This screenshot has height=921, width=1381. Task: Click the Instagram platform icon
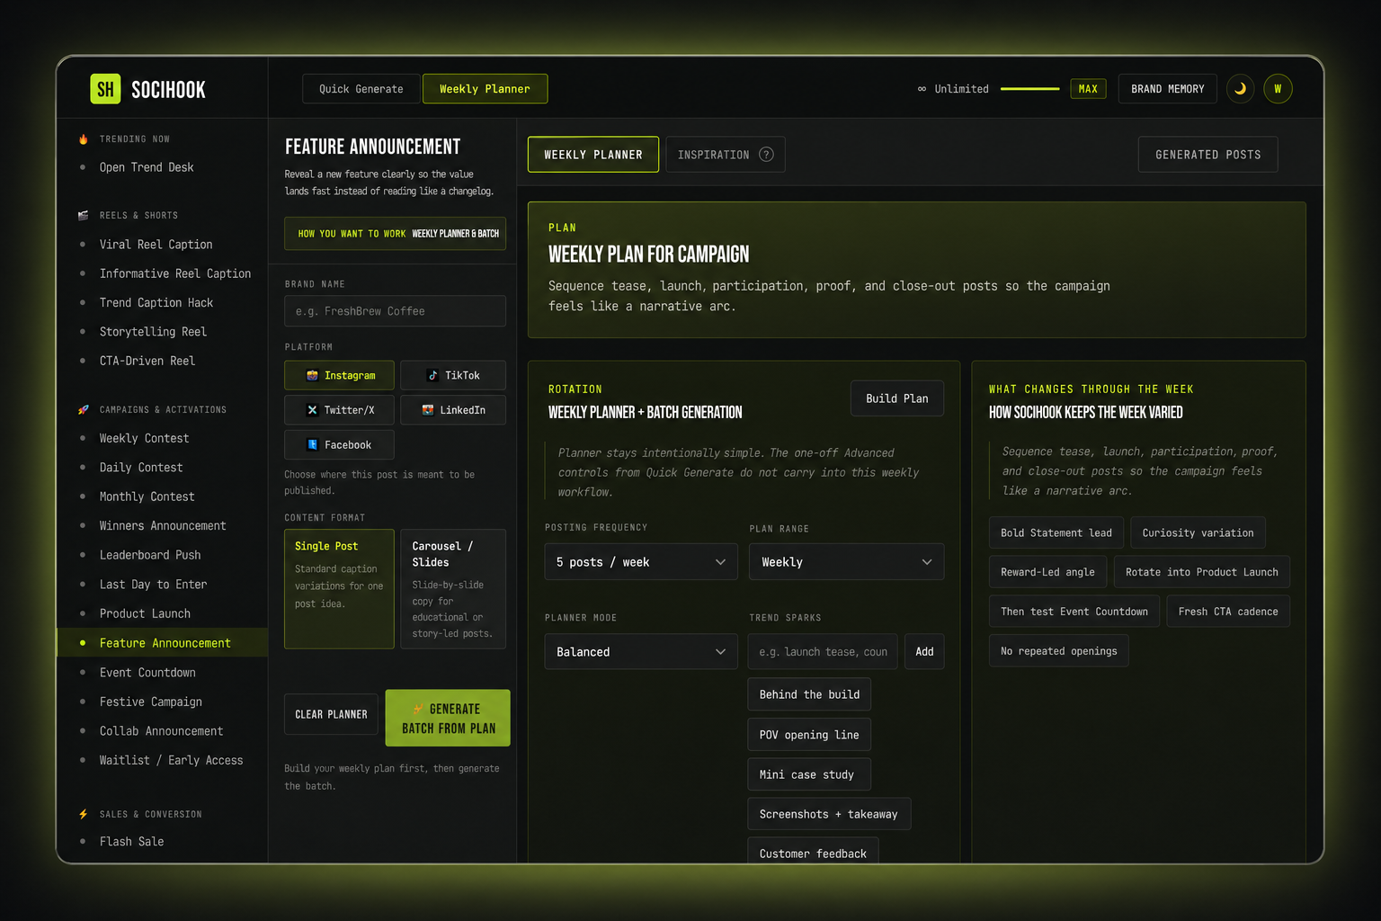pyautogui.click(x=312, y=375)
